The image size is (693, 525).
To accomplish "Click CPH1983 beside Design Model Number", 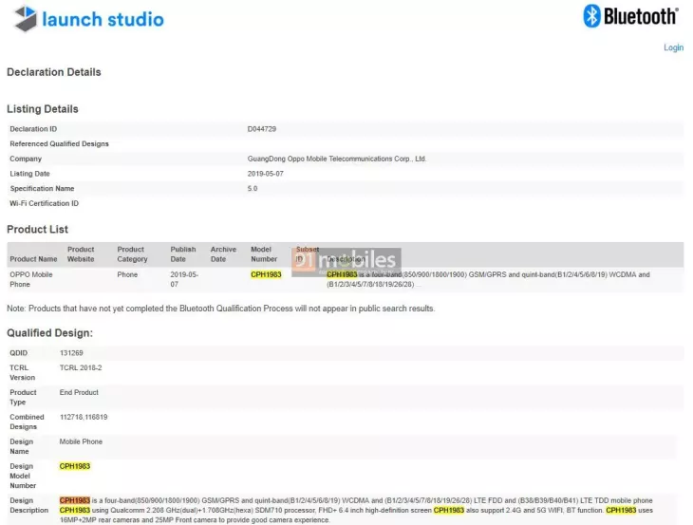I will 75,466.
